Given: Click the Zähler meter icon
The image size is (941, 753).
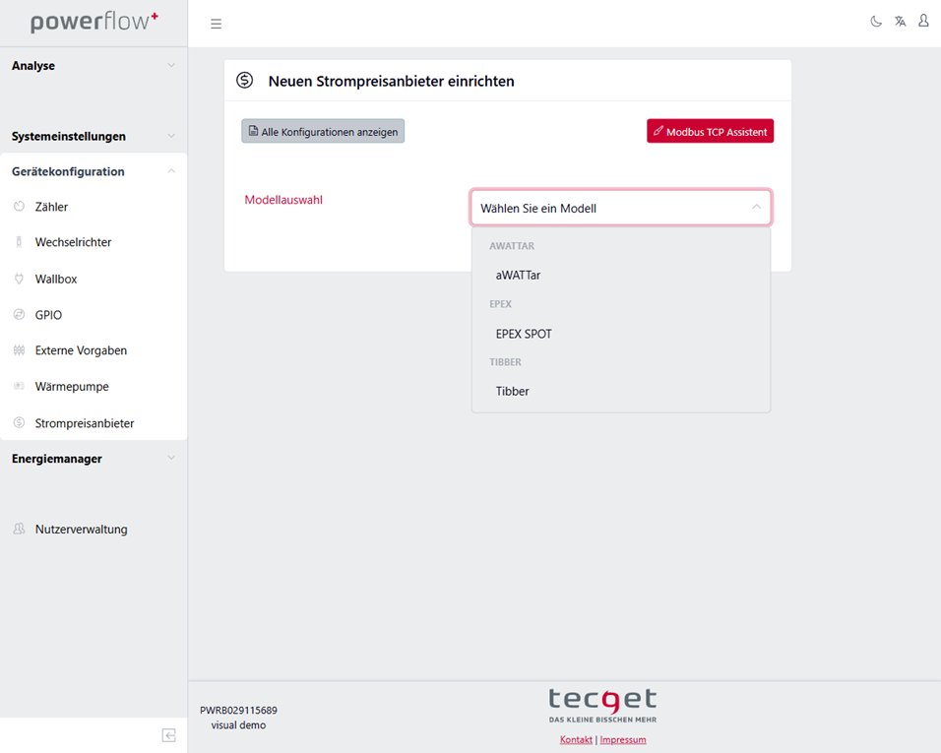Looking at the screenshot, I should tap(20, 207).
